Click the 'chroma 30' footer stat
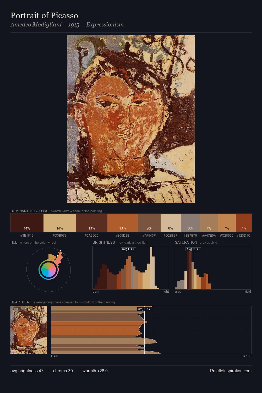This screenshot has width=262, height=393. point(63,371)
